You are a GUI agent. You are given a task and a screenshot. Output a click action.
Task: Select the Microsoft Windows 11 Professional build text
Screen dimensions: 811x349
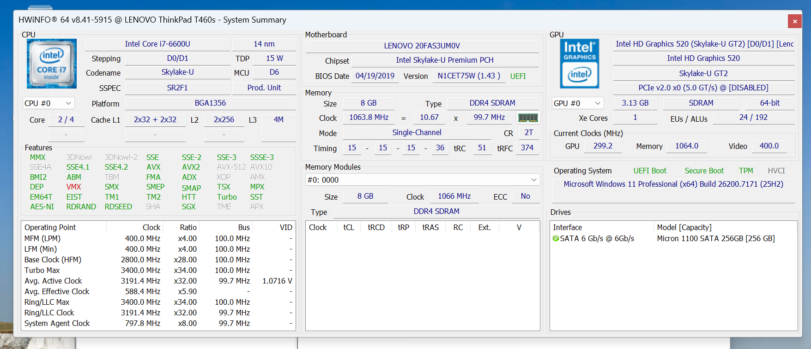pyautogui.click(x=673, y=184)
